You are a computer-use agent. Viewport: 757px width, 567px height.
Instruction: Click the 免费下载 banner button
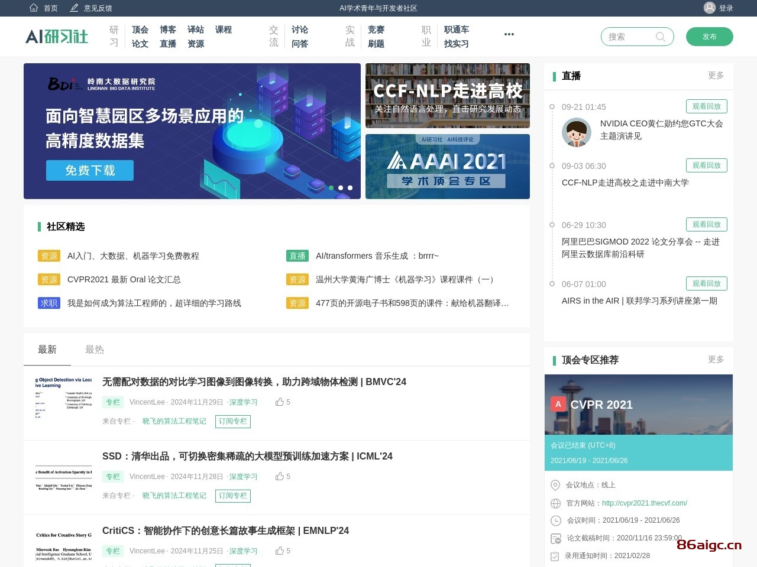(90, 170)
